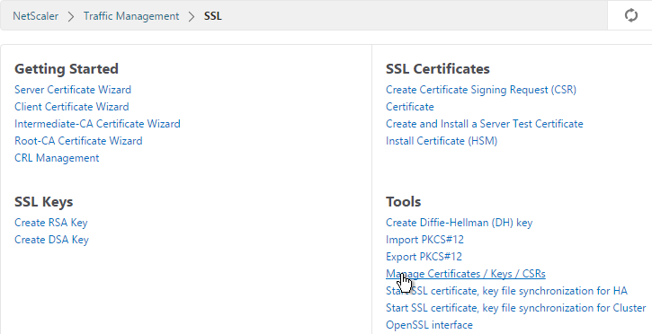This screenshot has width=652, height=334.
Task: Click the refresh icon
Action: (x=630, y=15)
